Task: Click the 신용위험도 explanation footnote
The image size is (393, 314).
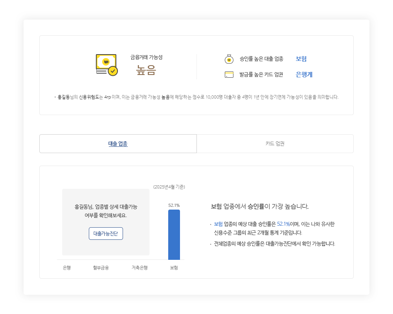Action: [x=196, y=97]
